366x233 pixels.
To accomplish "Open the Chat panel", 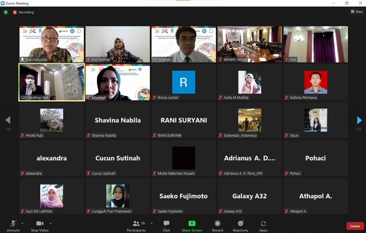I will point(166,226).
